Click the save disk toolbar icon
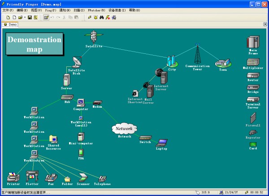The width and height of the screenshot is (269, 196). pyautogui.click(x=30, y=17)
